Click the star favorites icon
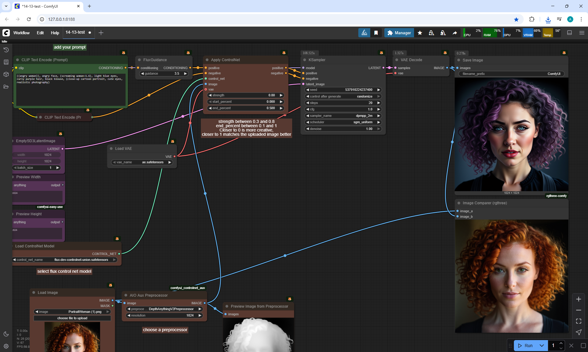 coord(420,33)
